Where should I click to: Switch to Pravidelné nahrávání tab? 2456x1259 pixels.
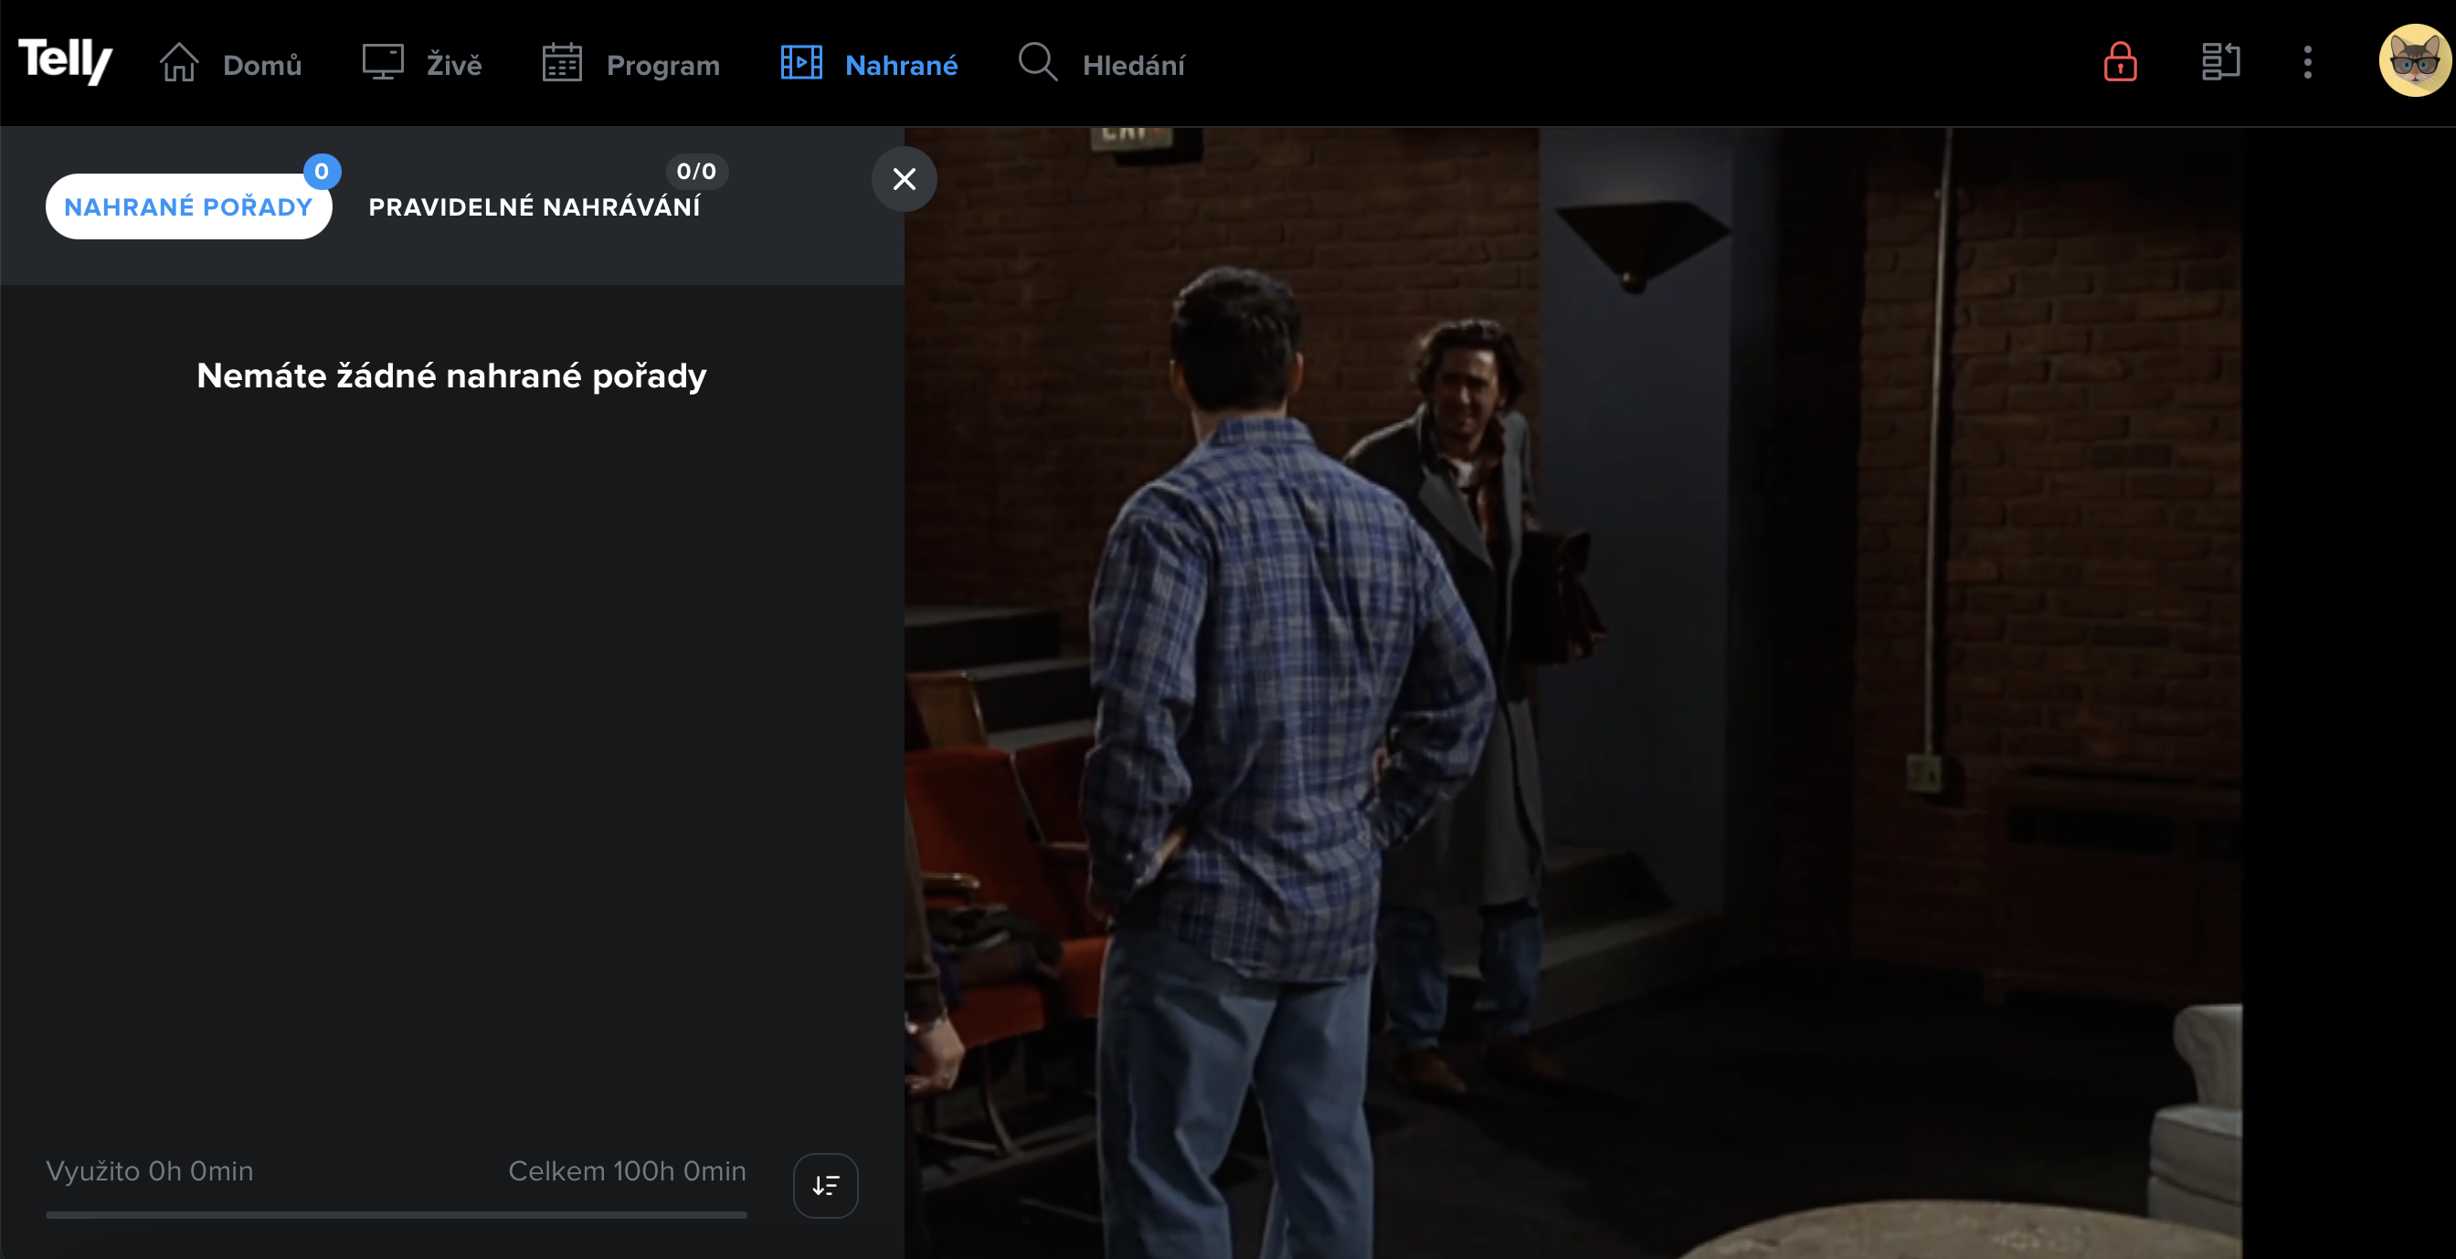pyautogui.click(x=534, y=206)
